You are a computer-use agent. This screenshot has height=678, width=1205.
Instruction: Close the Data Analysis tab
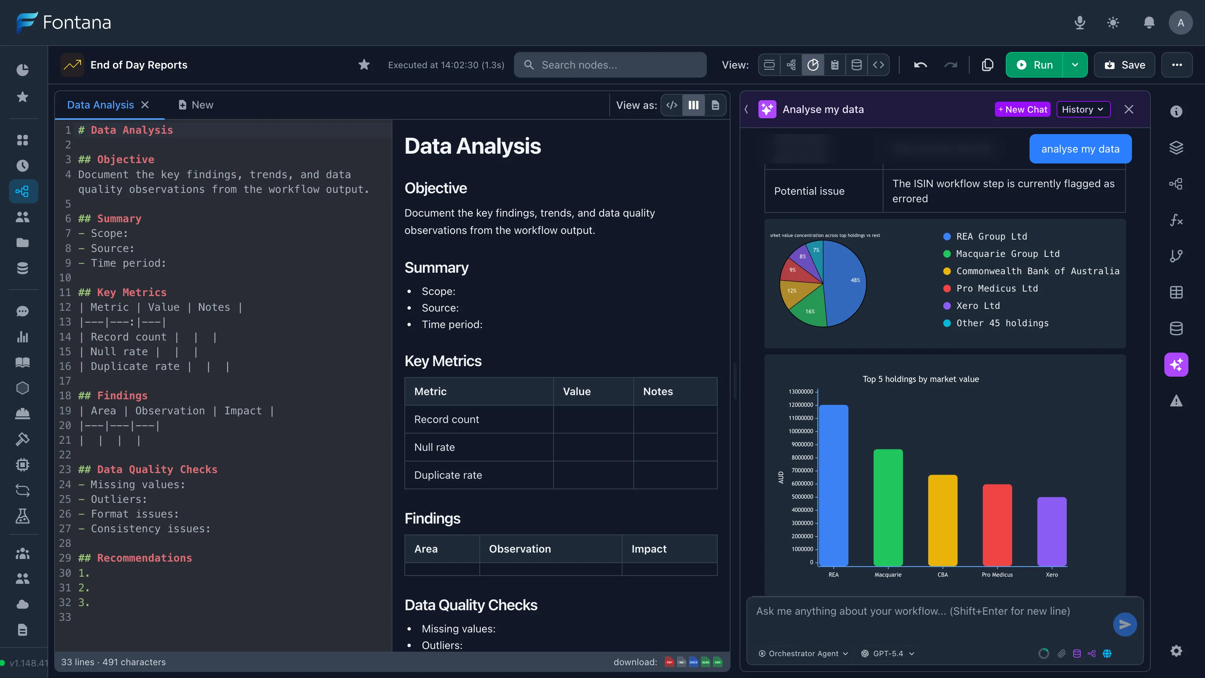pyautogui.click(x=145, y=105)
